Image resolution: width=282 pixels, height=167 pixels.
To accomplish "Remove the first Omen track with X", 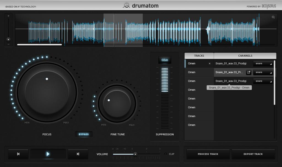I will (210, 63).
